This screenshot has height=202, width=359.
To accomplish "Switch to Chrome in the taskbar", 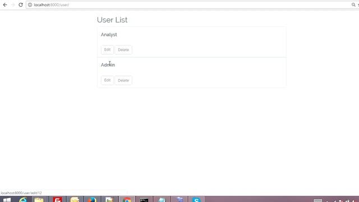I will point(127,200).
